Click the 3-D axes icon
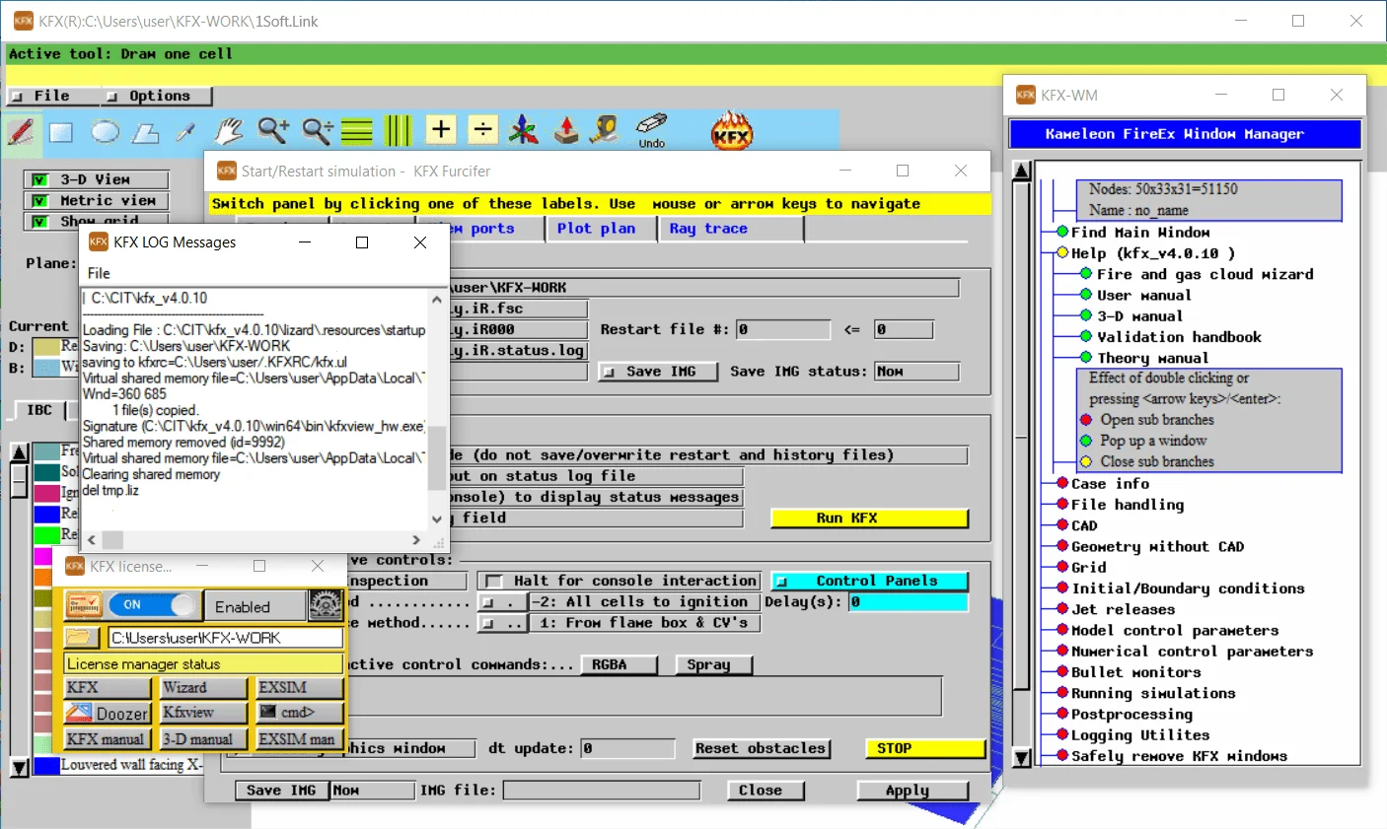1387x829 pixels. coord(524,130)
